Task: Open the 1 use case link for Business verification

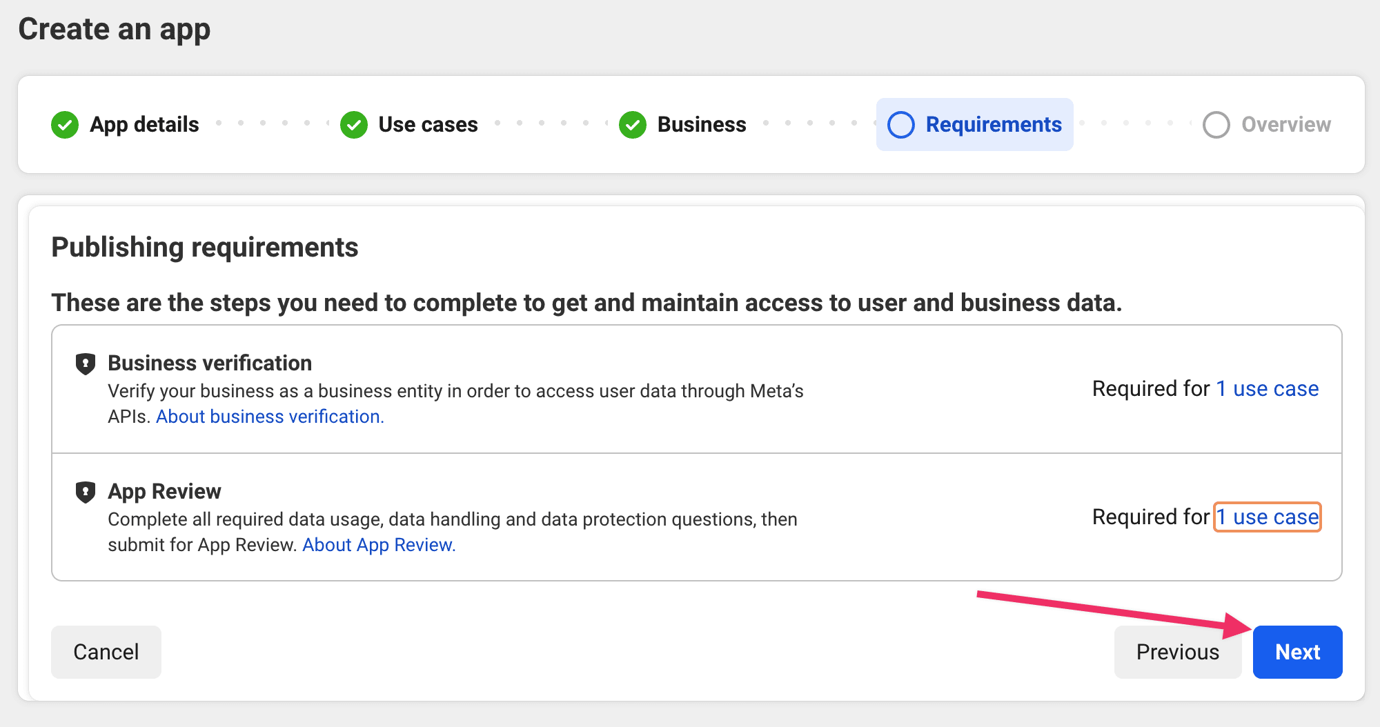Action: [x=1268, y=389]
